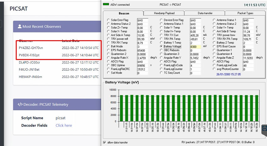Image resolution: width=267 pixels, height=146 pixels.
Task: Click the green AGW connected indicator
Action: (x=106, y=4)
